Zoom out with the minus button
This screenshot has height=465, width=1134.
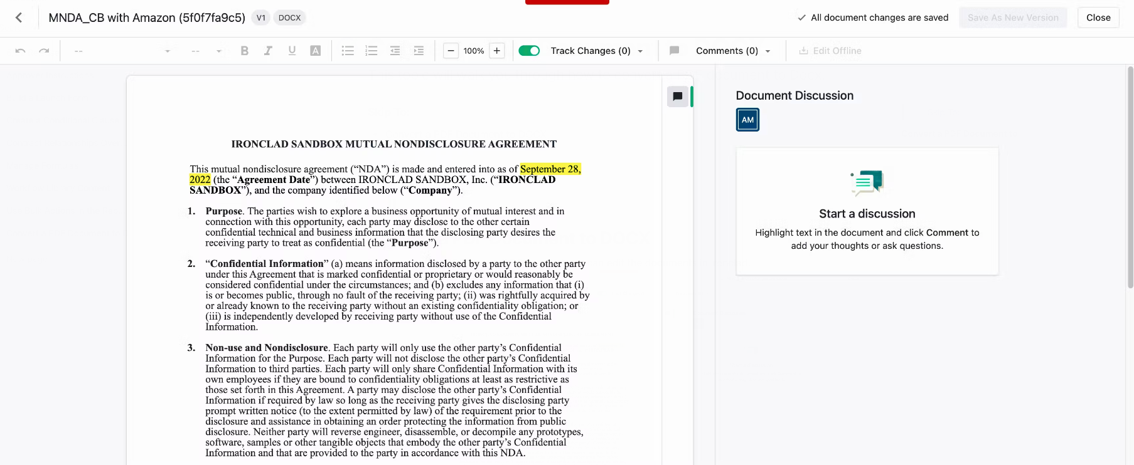[451, 51]
